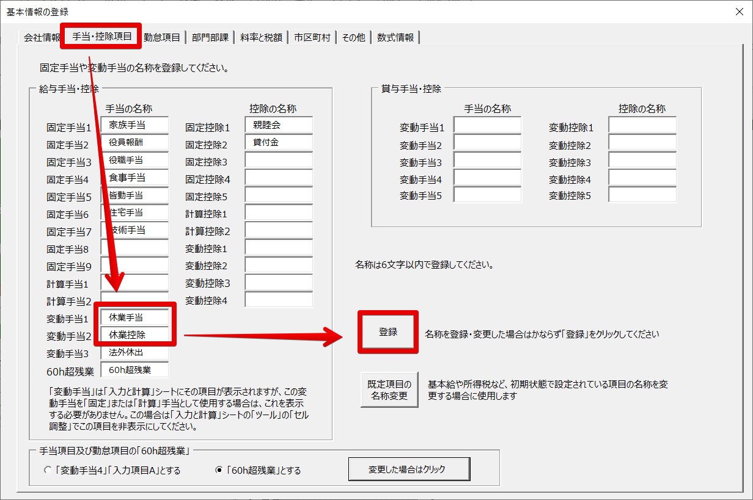Open the 勤怠項目 tab

click(162, 37)
